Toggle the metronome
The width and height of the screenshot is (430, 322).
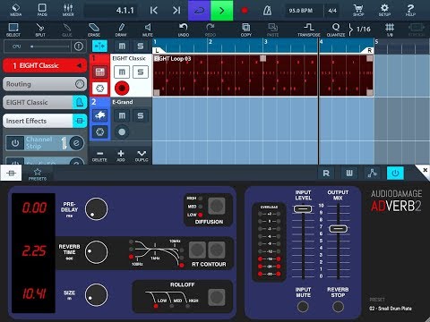(x=267, y=11)
